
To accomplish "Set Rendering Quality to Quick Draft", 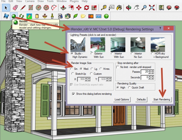I will tap(129, 88).
